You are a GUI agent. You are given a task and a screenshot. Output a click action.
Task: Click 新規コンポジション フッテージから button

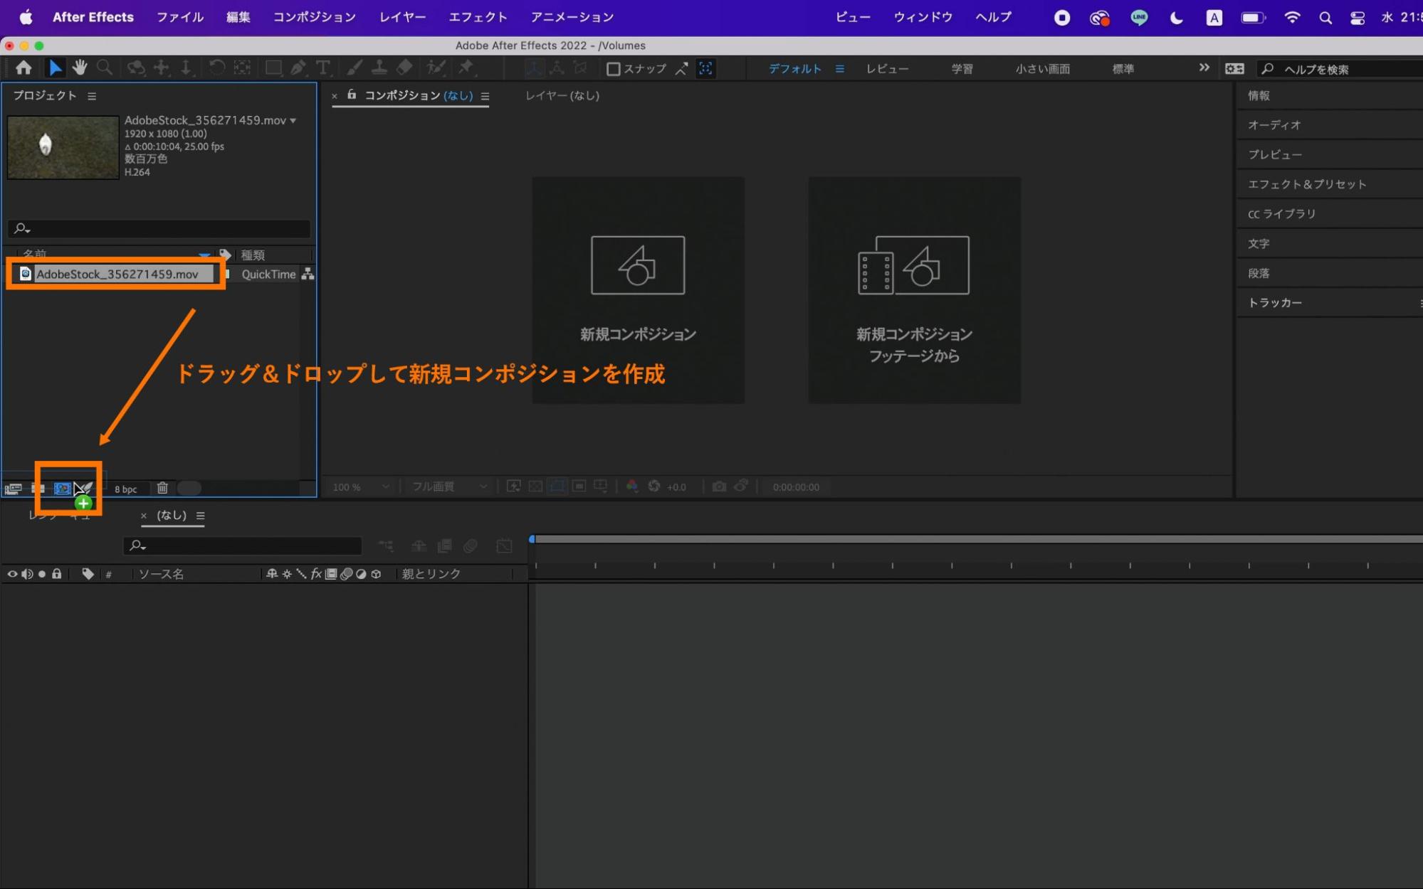[x=914, y=289]
